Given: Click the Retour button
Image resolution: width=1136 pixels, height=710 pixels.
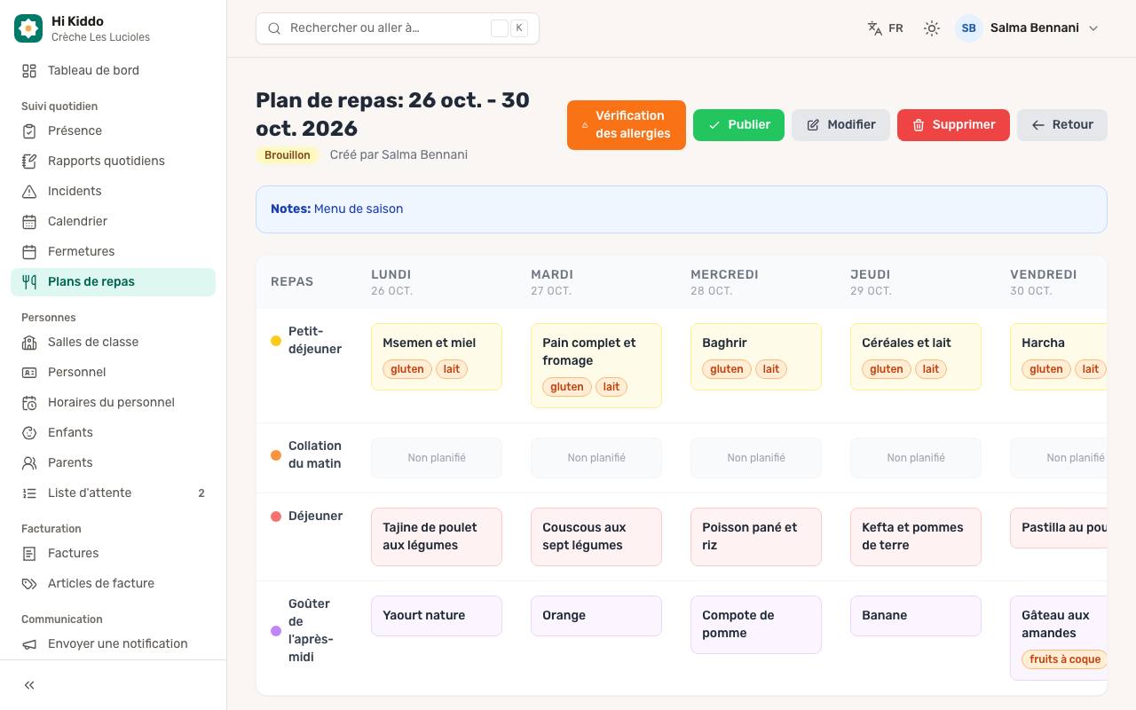Looking at the screenshot, I should click(1062, 125).
